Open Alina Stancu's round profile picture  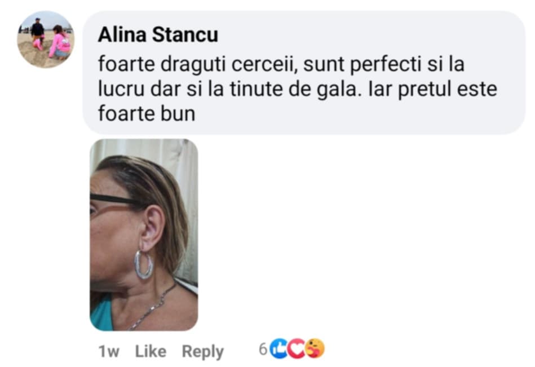pos(45,39)
